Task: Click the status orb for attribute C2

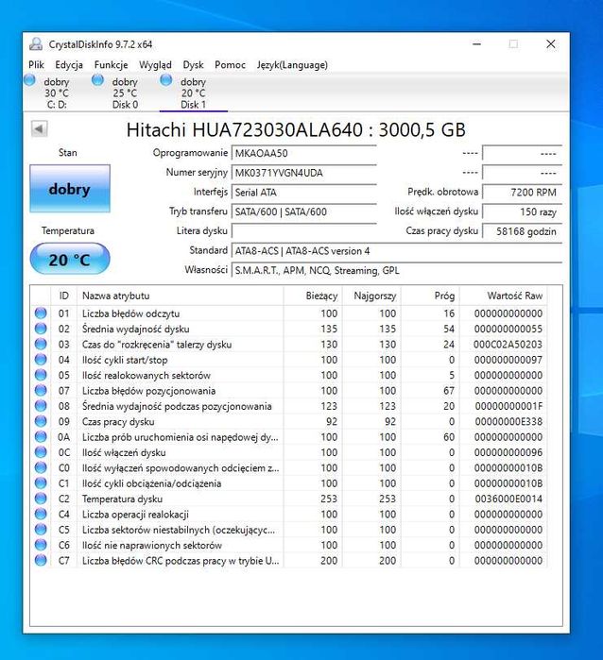Action: pos(41,499)
